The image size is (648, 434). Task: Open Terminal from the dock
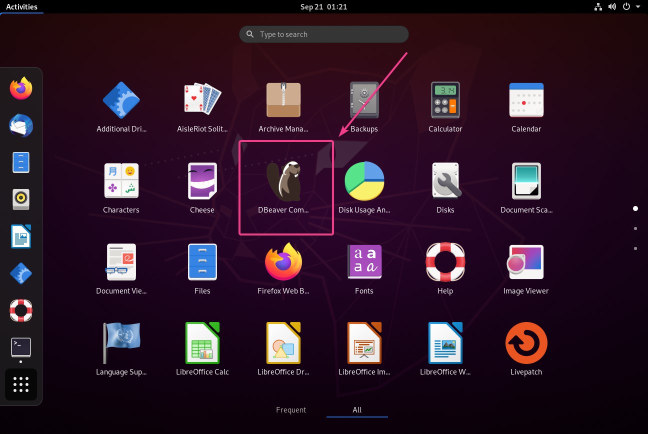click(x=21, y=347)
